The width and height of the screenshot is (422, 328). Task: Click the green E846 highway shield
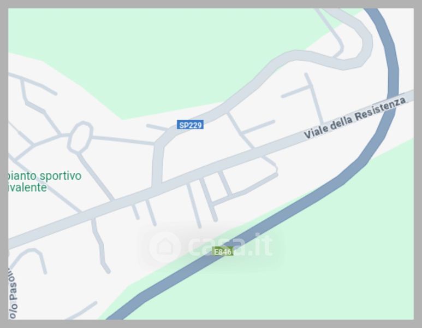[x=222, y=251]
